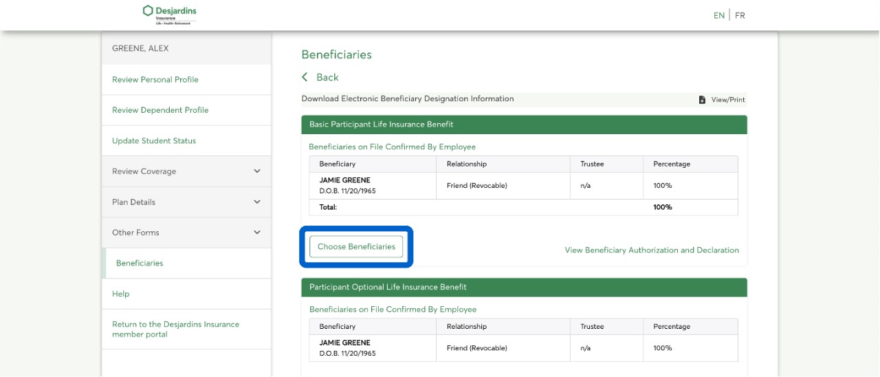
Task: Switch language to EN
Action: pos(719,15)
